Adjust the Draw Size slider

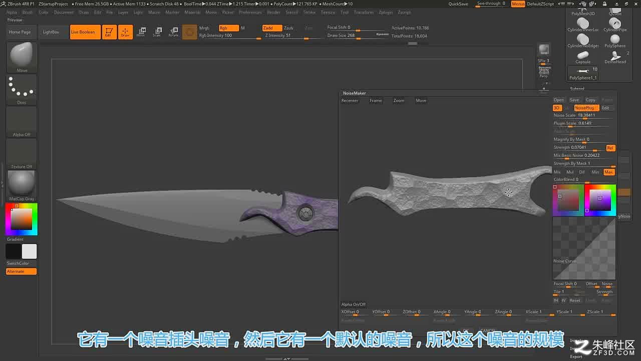[x=359, y=36]
